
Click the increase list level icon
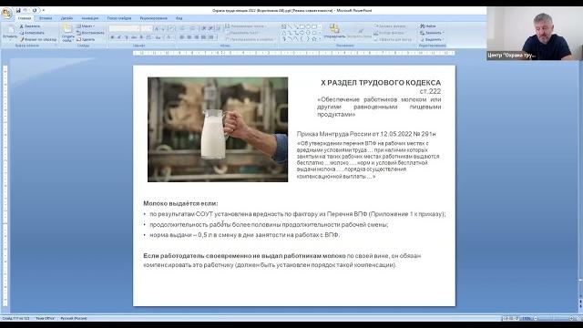pyautogui.click(x=210, y=28)
